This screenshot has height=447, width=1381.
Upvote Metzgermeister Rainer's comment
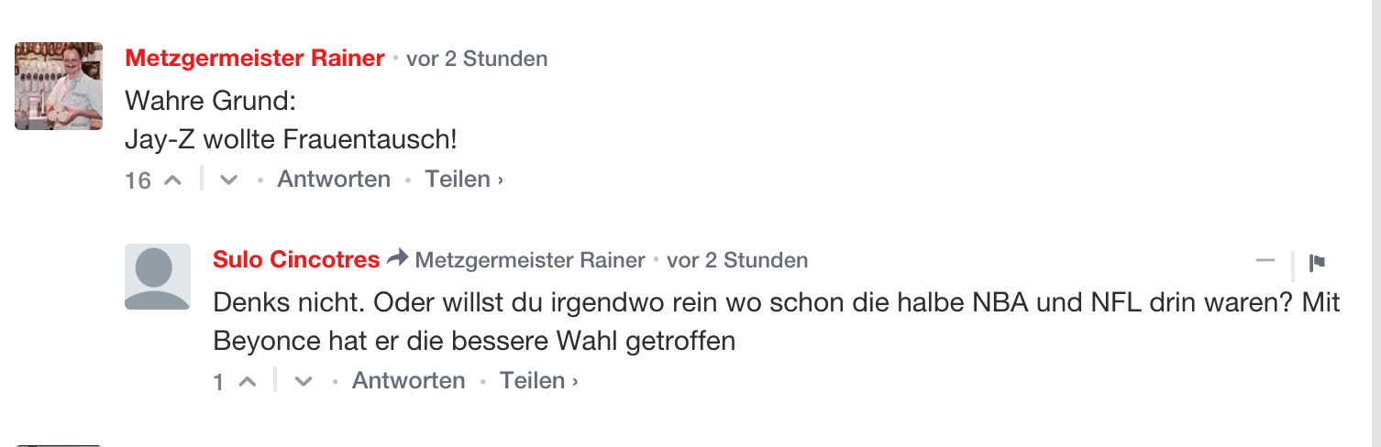pos(172,180)
